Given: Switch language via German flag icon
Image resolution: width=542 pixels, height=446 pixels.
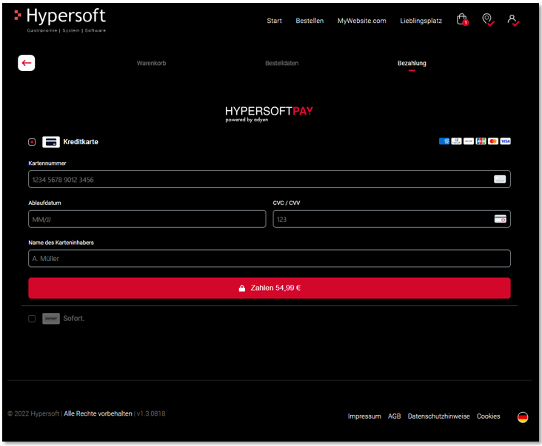Looking at the screenshot, I should (x=523, y=417).
